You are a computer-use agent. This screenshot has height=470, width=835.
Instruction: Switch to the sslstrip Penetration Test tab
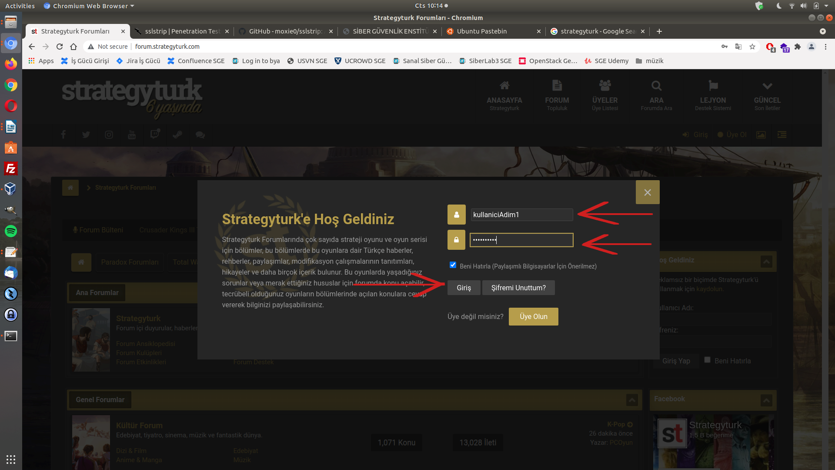[182, 31]
